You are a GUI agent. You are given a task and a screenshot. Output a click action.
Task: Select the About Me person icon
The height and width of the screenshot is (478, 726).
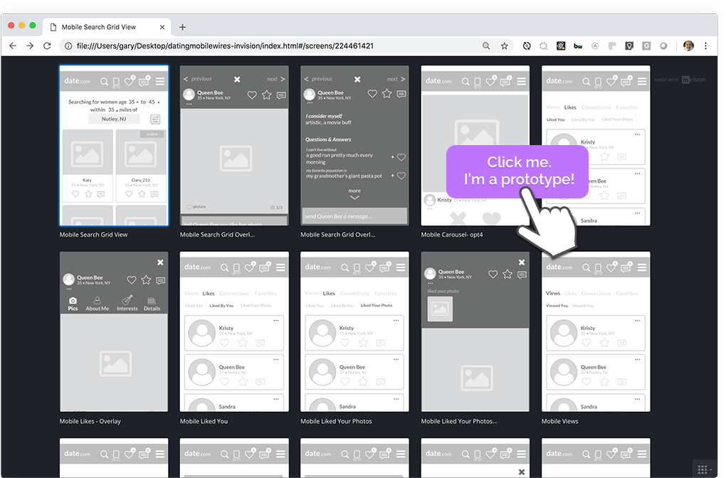tap(97, 301)
